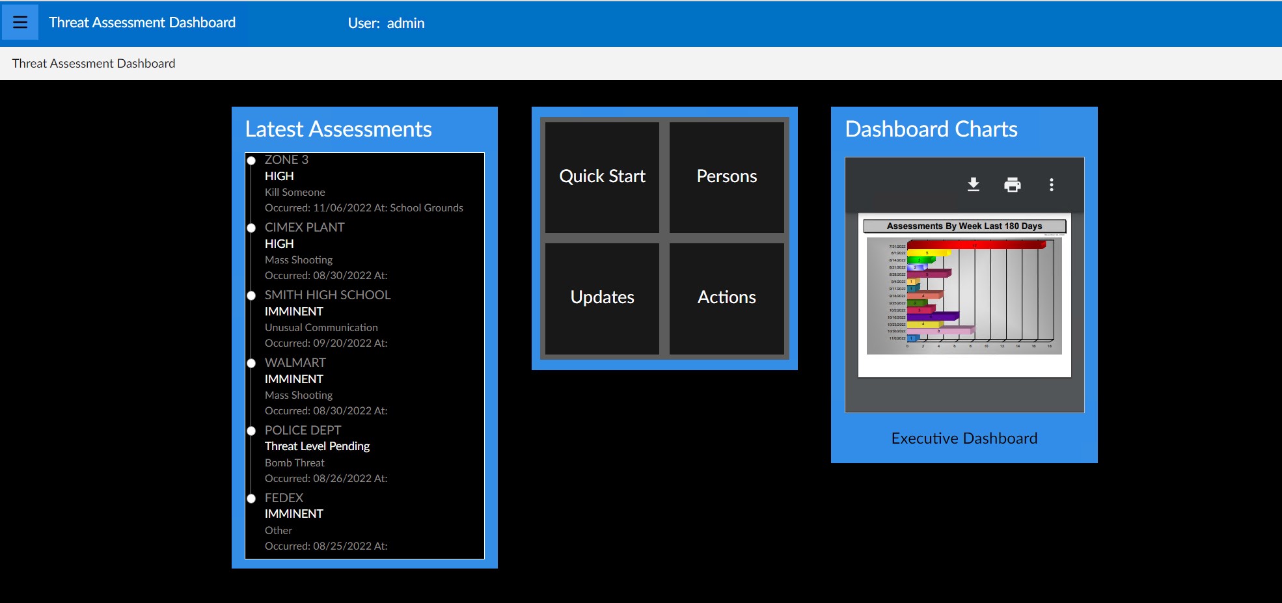Open the hamburger navigation menu

(20, 22)
